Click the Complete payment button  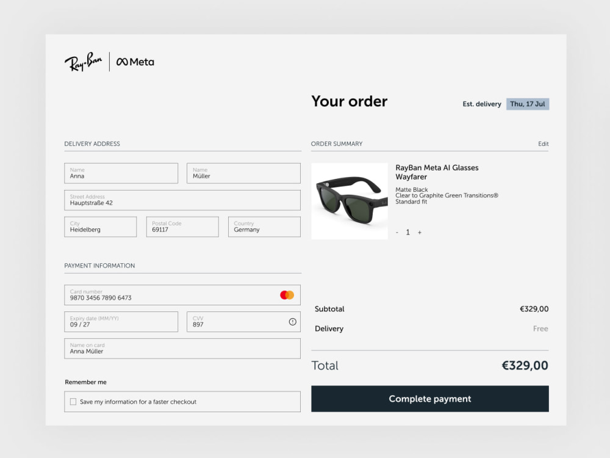430,399
